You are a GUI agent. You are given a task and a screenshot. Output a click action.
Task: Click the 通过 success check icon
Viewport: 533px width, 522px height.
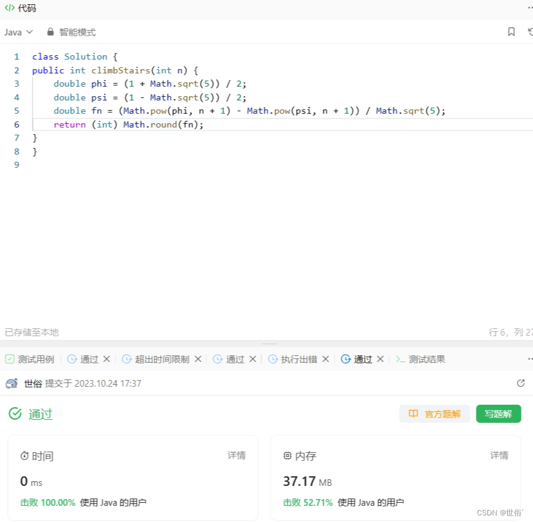point(15,414)
